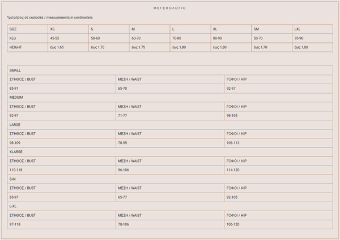
Task: Select the XS size column header
Action: coord(53,29)
